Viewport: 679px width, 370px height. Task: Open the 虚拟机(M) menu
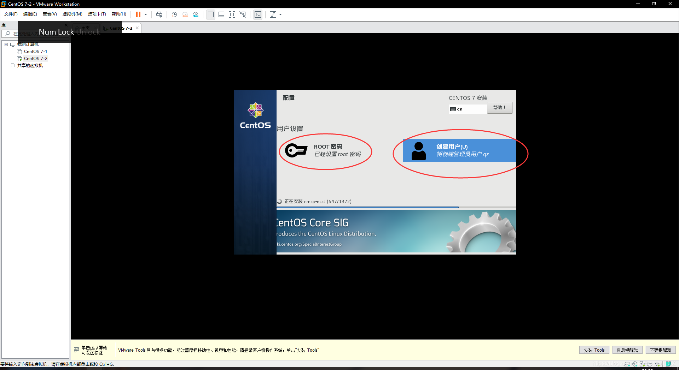tap(72, 14)
